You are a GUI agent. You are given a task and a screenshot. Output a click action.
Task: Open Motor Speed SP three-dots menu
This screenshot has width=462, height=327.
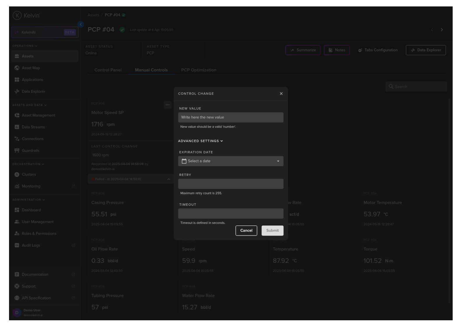pyautogui.click(x=167, y=105)
